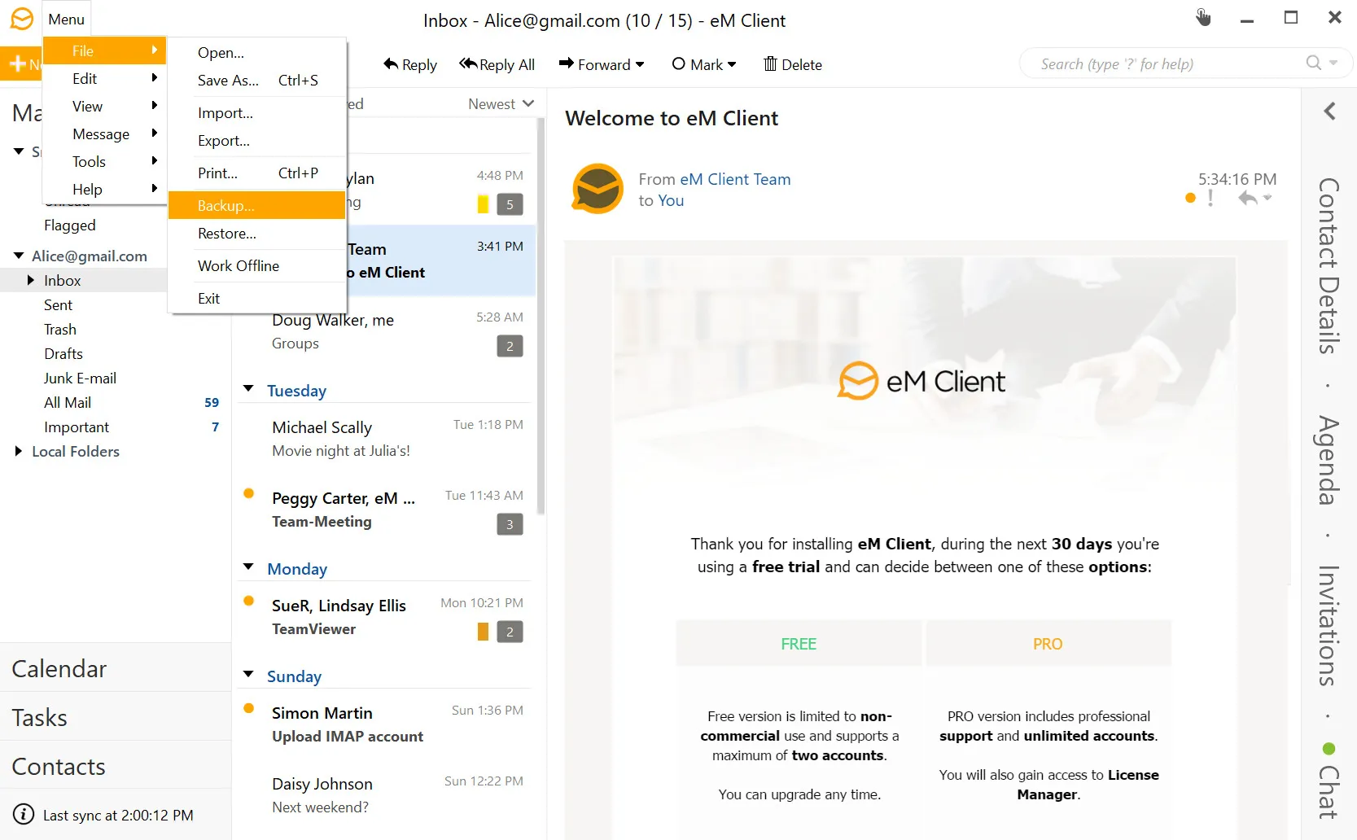Collapse the Sunday message group
This screenshot has height=840, width=1357.
pos(249,675)
